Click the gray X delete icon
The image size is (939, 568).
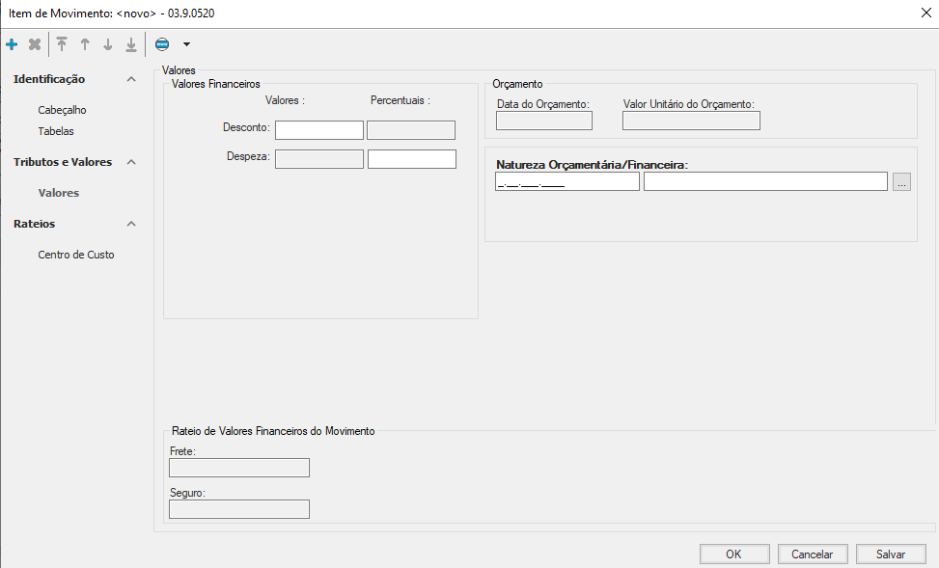pos(35,44)
